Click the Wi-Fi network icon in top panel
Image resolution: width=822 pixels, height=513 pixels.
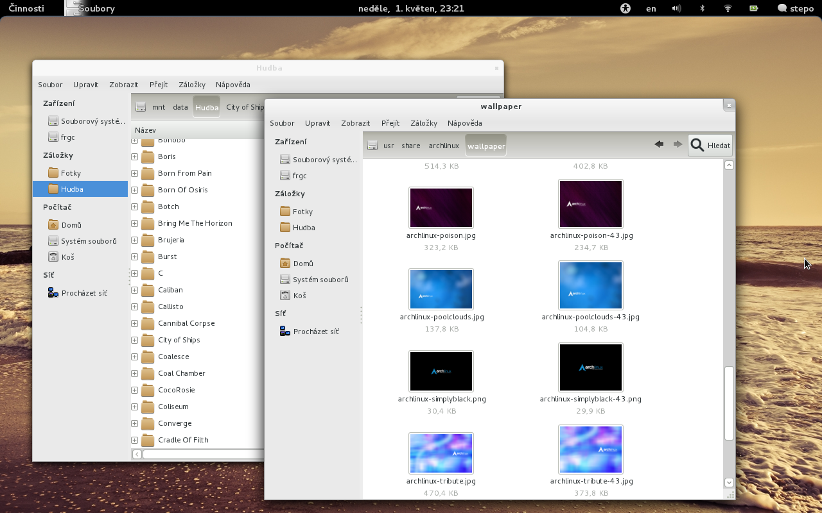(728, 8)
